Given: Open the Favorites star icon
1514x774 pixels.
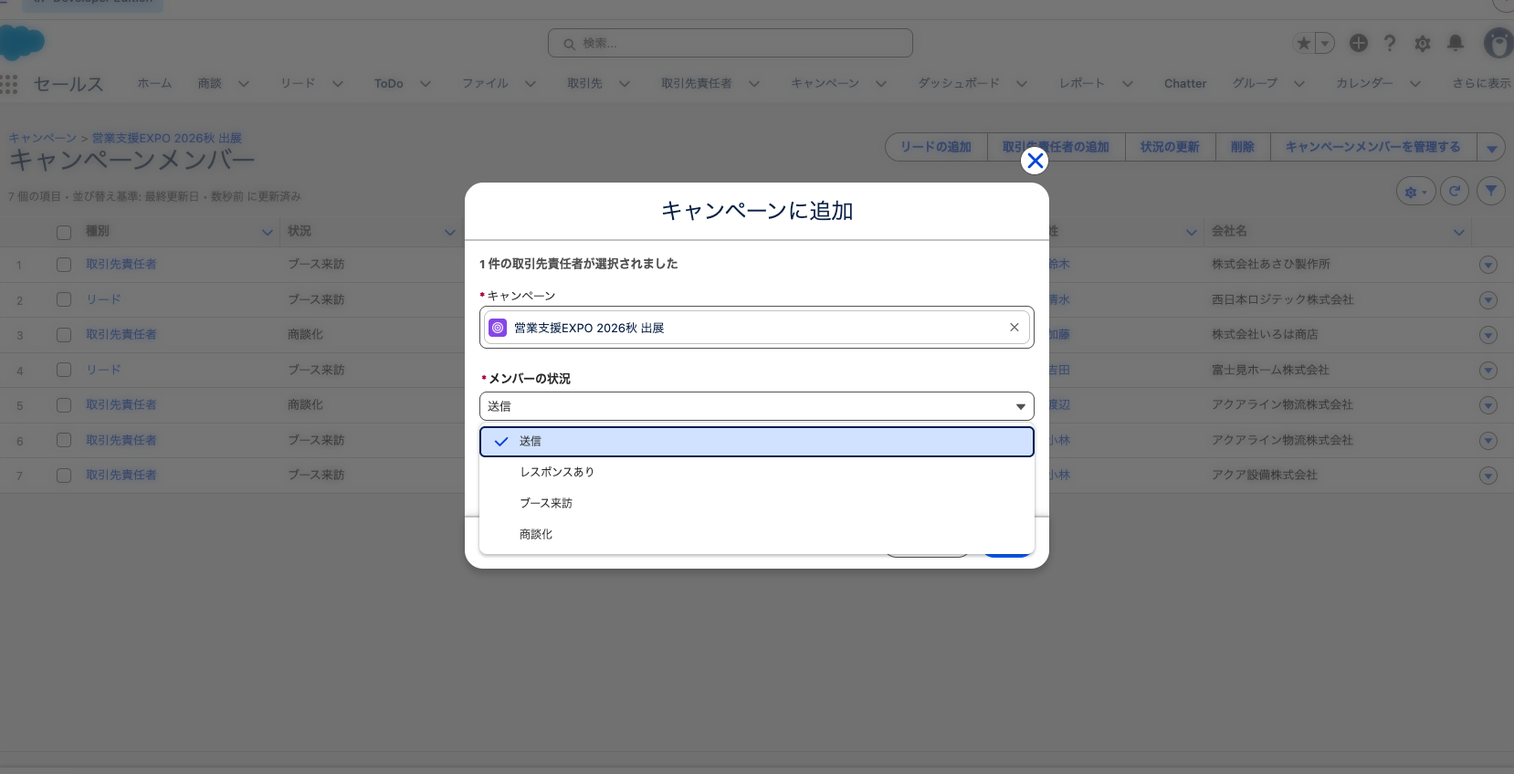Looking at the screenshot, I should (1304, 43).
